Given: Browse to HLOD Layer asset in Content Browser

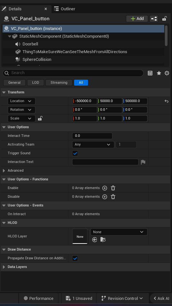Looking at the screenshot, I should pos(103,240).
